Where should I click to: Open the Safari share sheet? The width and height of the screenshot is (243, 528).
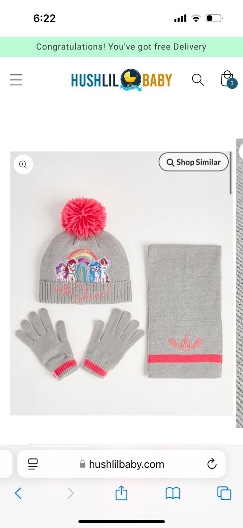121,493
